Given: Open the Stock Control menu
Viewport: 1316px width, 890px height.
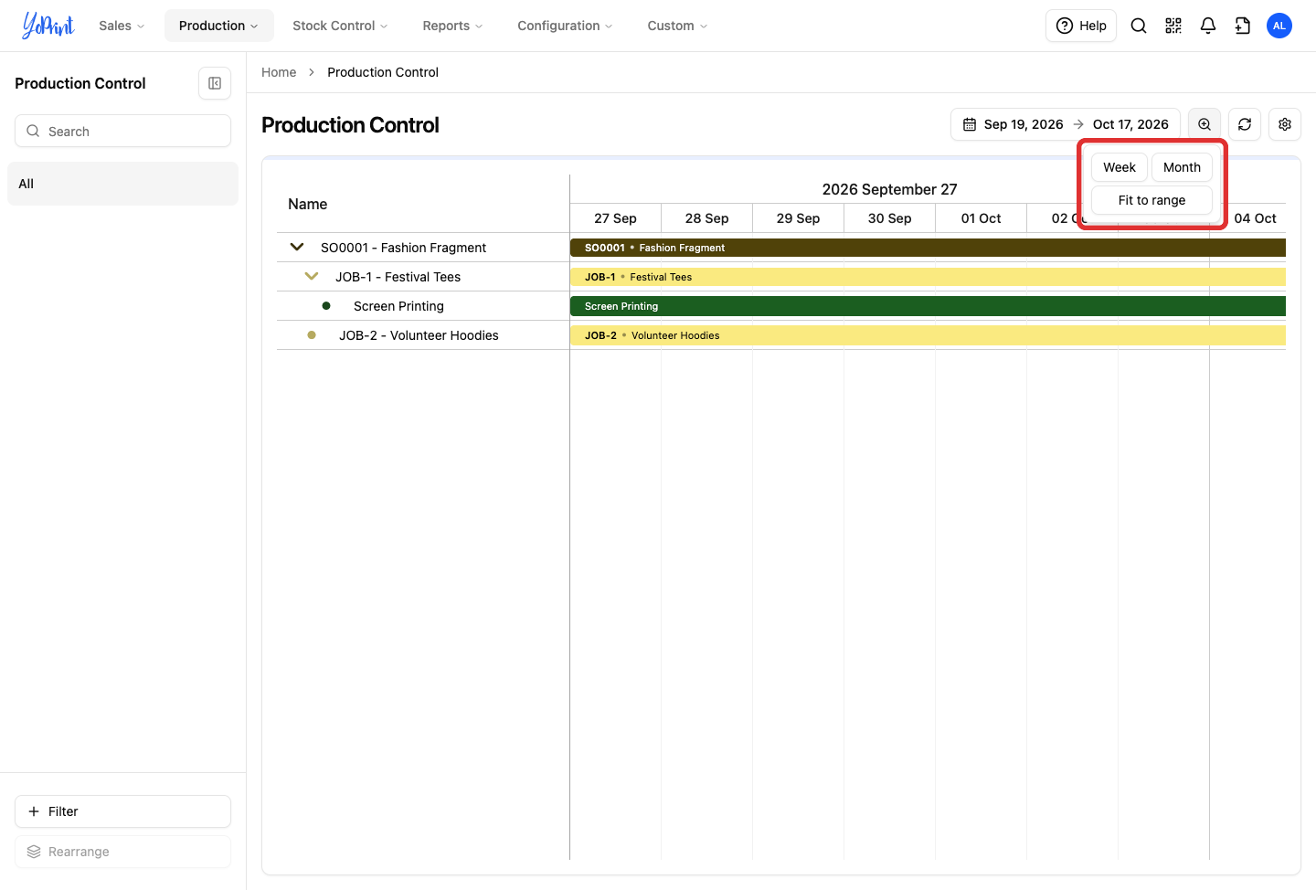Looking at the screenshot, I should (x=340, y=26).
